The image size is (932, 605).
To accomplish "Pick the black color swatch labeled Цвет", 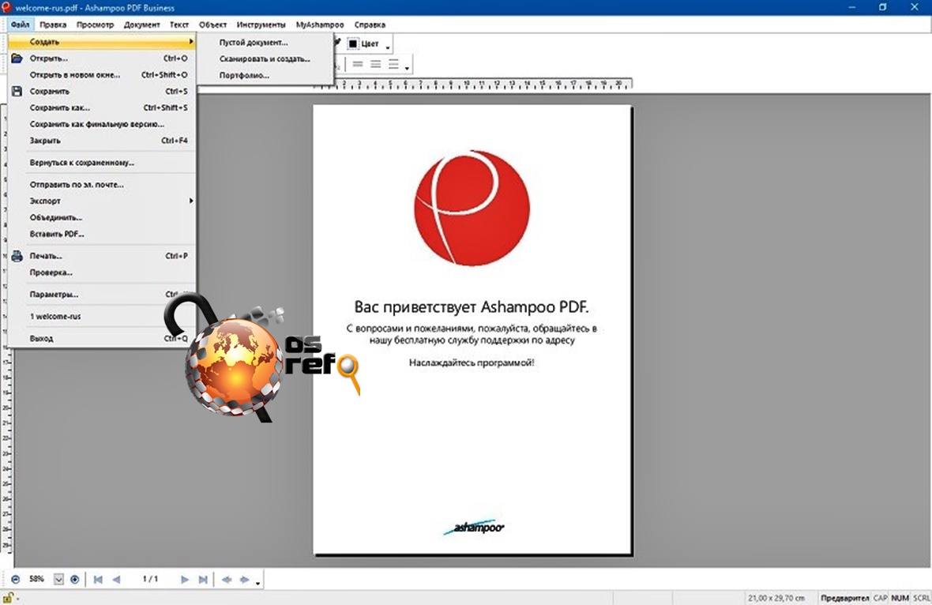I will click(353, 43).
